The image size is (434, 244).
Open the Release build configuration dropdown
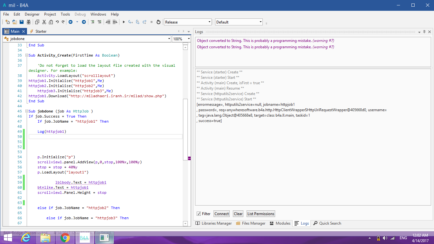point(209,22)
